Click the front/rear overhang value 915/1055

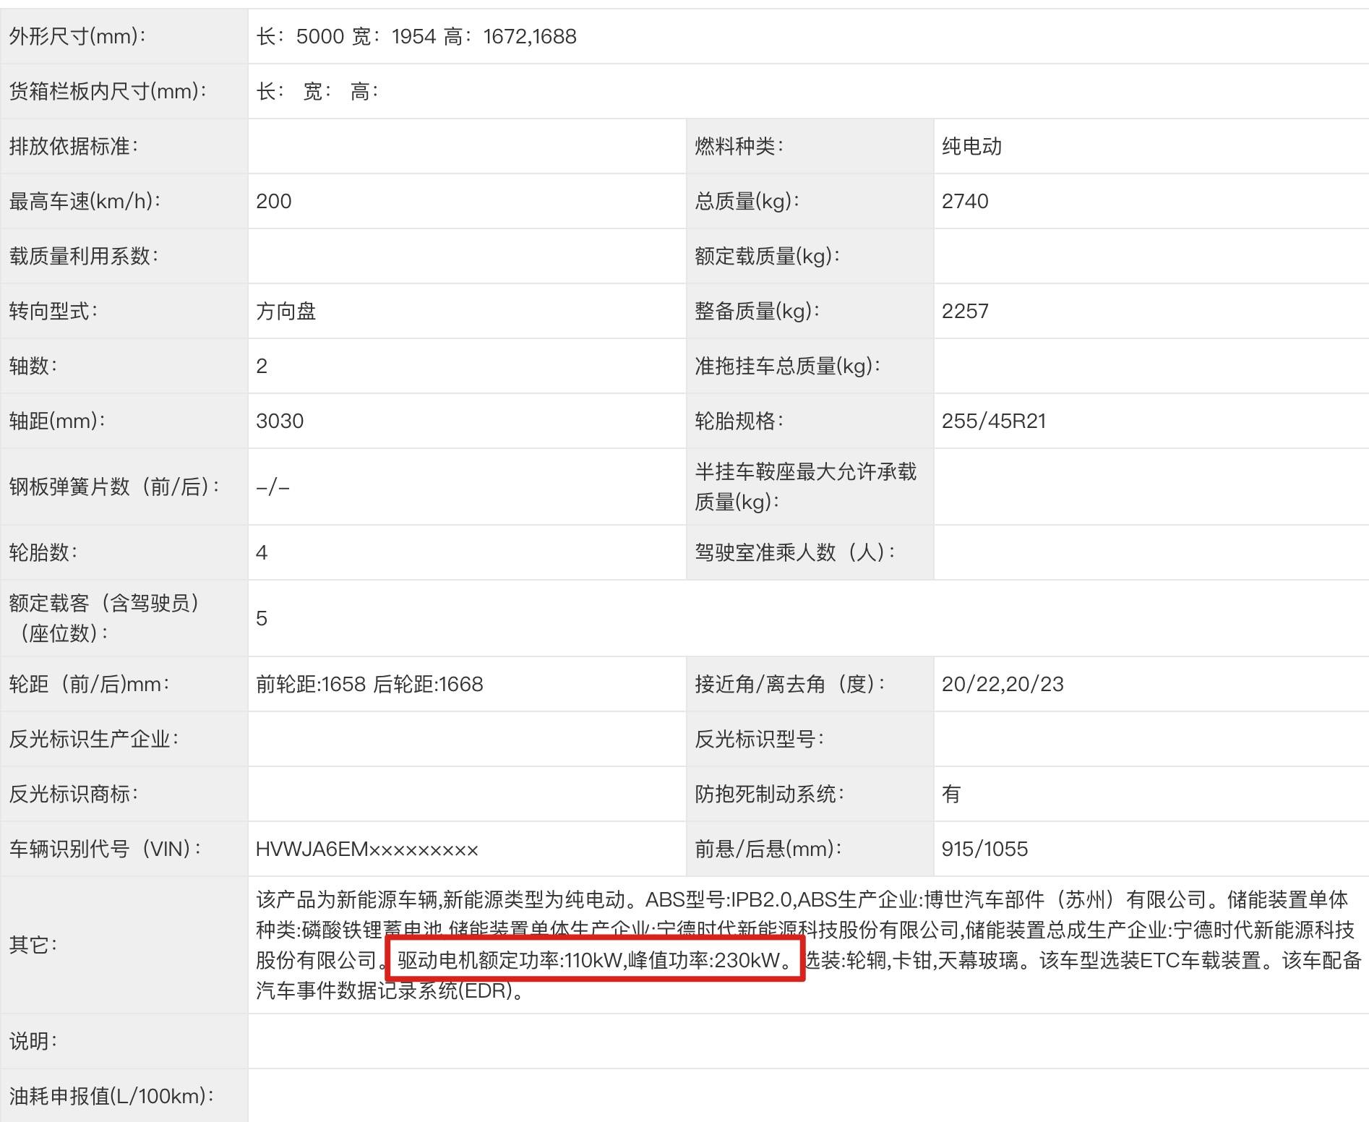click(x=984, y=849)
